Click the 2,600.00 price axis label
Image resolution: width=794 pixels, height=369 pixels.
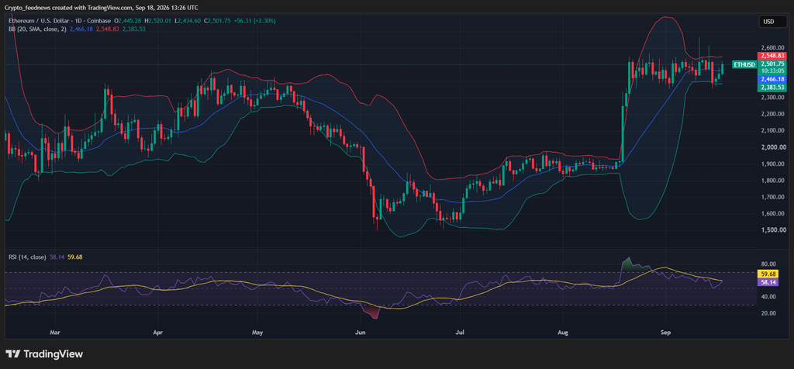pos(772,47)
